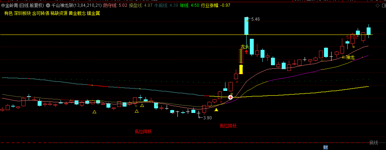Click the red plus circle marker on chart
Screen dimensions: 386x150
230,97
